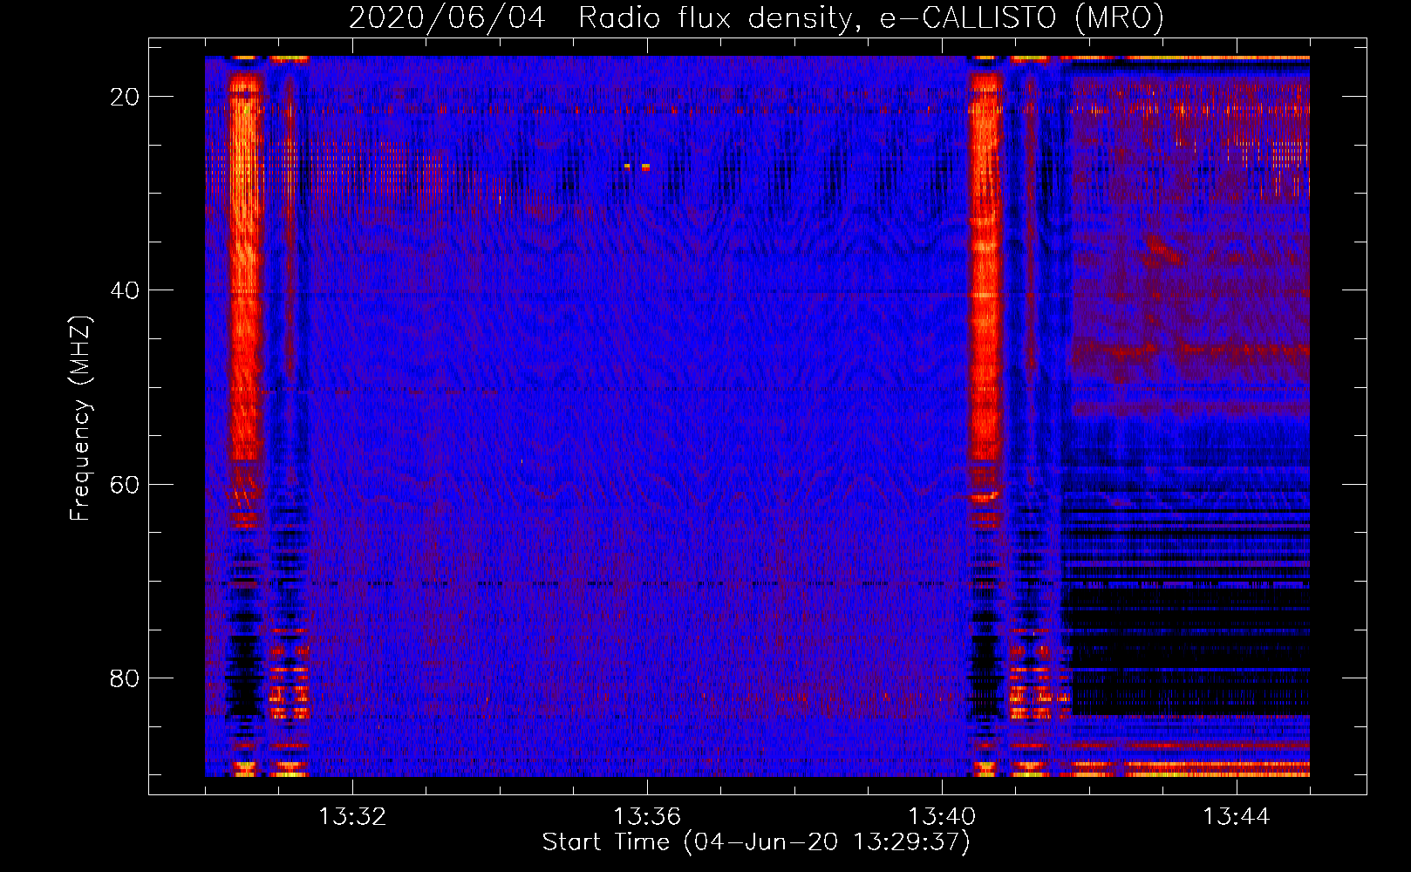The height and width of the screenshot is (872, 1411).
Task: Click the 60 frequency tick label
Action: (126, 484)
